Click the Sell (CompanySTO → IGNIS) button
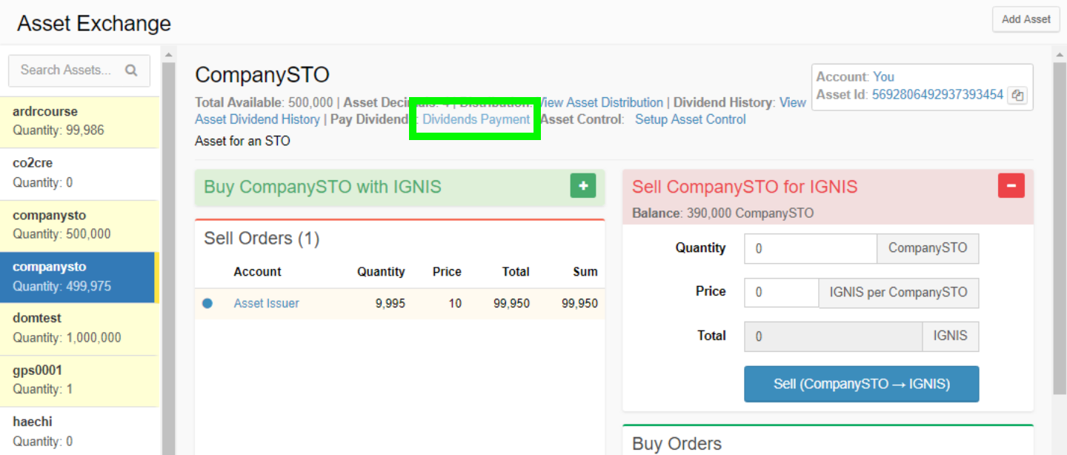Viewport: 1067px width, 455px height. pos(861,384)
